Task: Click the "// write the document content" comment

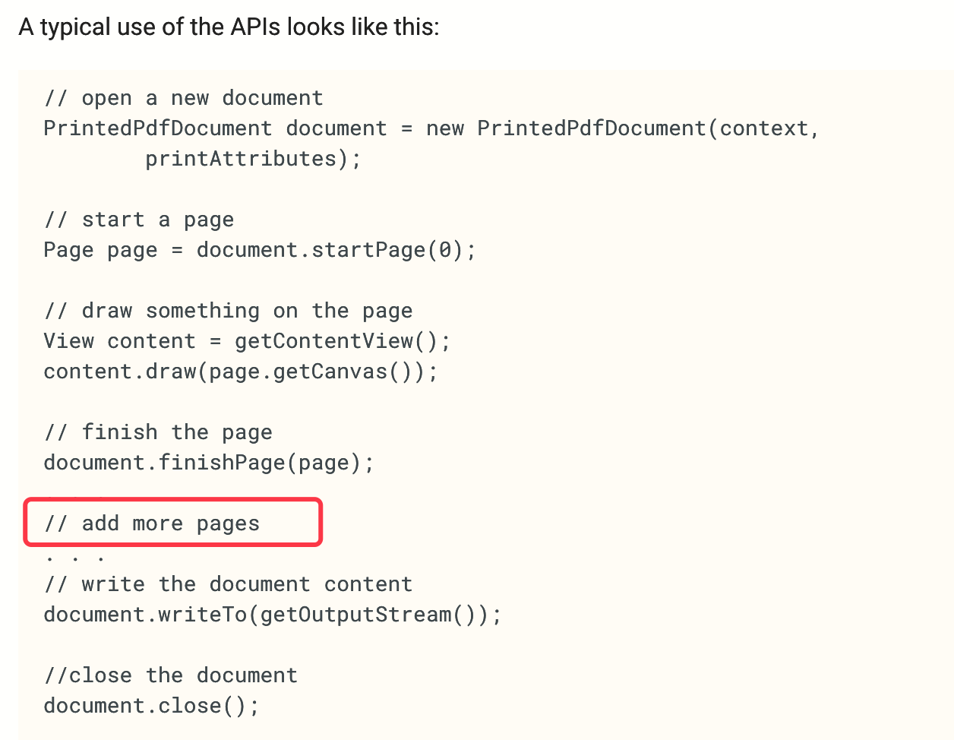Action: point(229,584)
